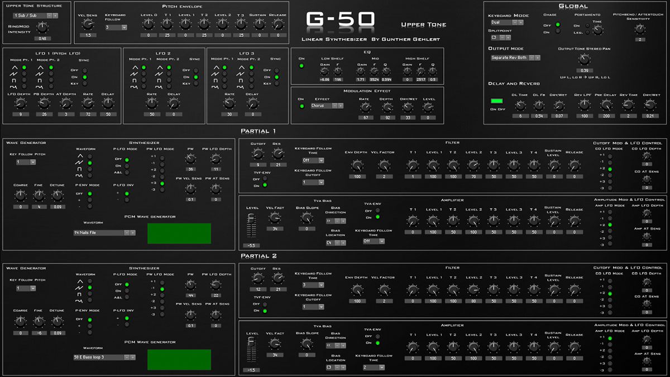Select the triangle waveform in Partial 2 Synthesizer
Viewport: 670px width, 377px height.
(x=90, y=281)
